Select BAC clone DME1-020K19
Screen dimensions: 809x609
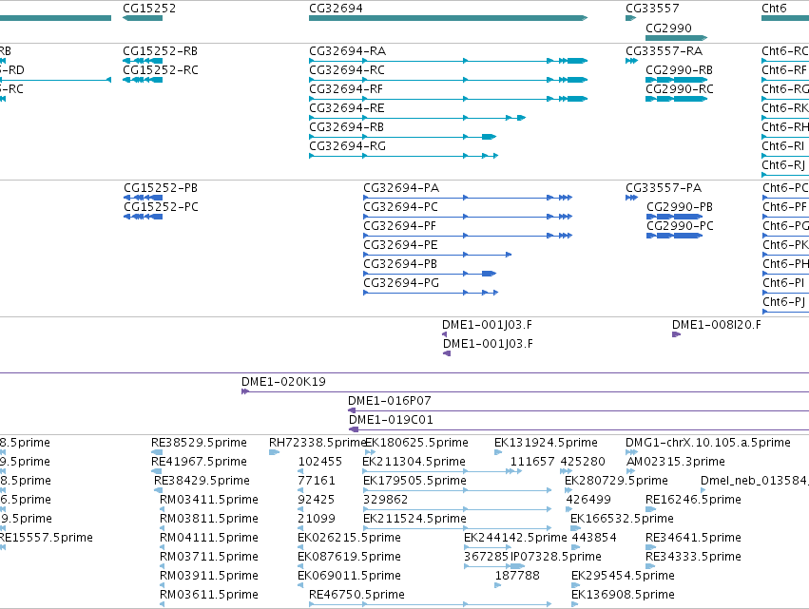[283, 382]
